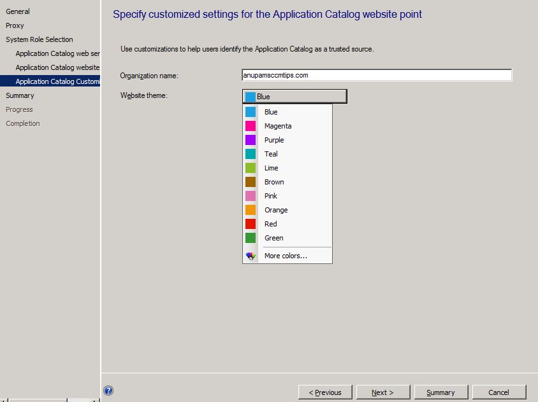Cancel the wizard

[499, 392]
